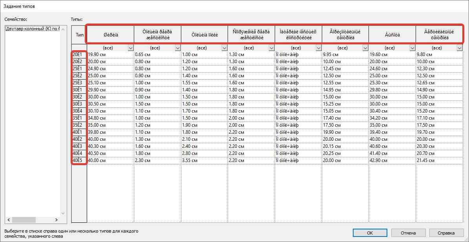Select family Двутавр колонный (К) in list

point(33,29)
